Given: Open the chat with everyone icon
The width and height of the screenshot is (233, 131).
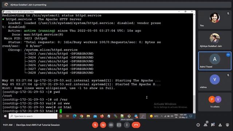Looking at the screenshot, I should click(x=213, y=125).
